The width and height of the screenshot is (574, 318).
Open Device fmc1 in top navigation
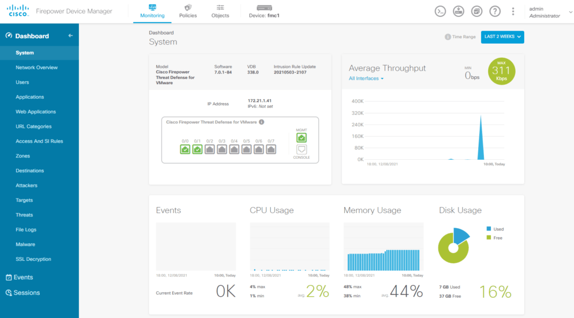pos(264,11)
